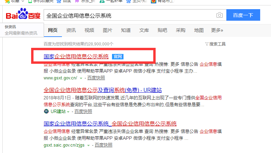The width and height of the screenshot is (271, 153).
Task: Open 百度快照 for www.gsxt.gov.cn result
Action: 96,78
